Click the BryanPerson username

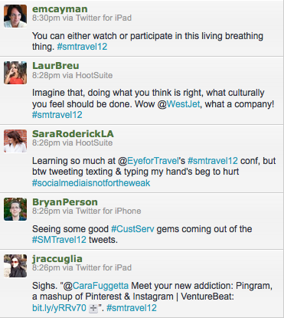[x=65, y=202]
